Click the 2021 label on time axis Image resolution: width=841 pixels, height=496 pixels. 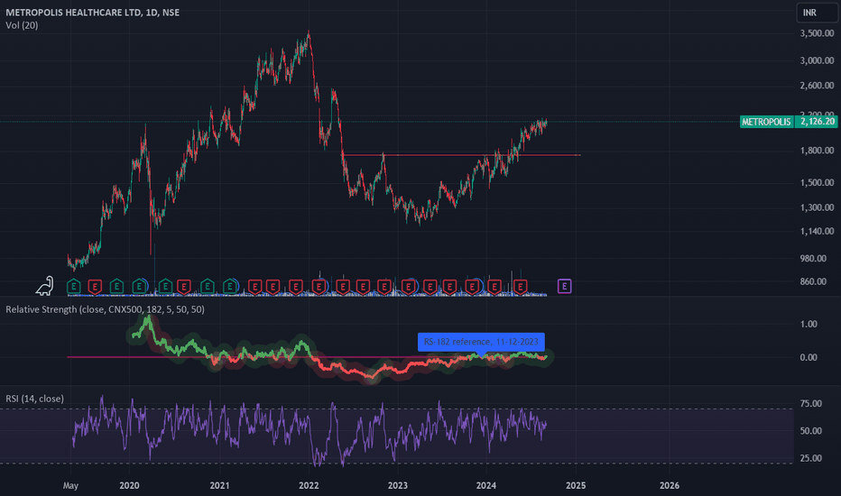[219, 485]
